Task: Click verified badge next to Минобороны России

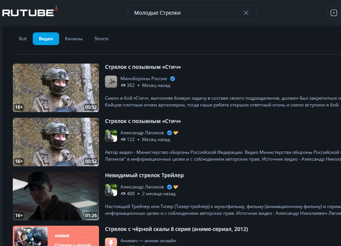Action: click(172, 79)
